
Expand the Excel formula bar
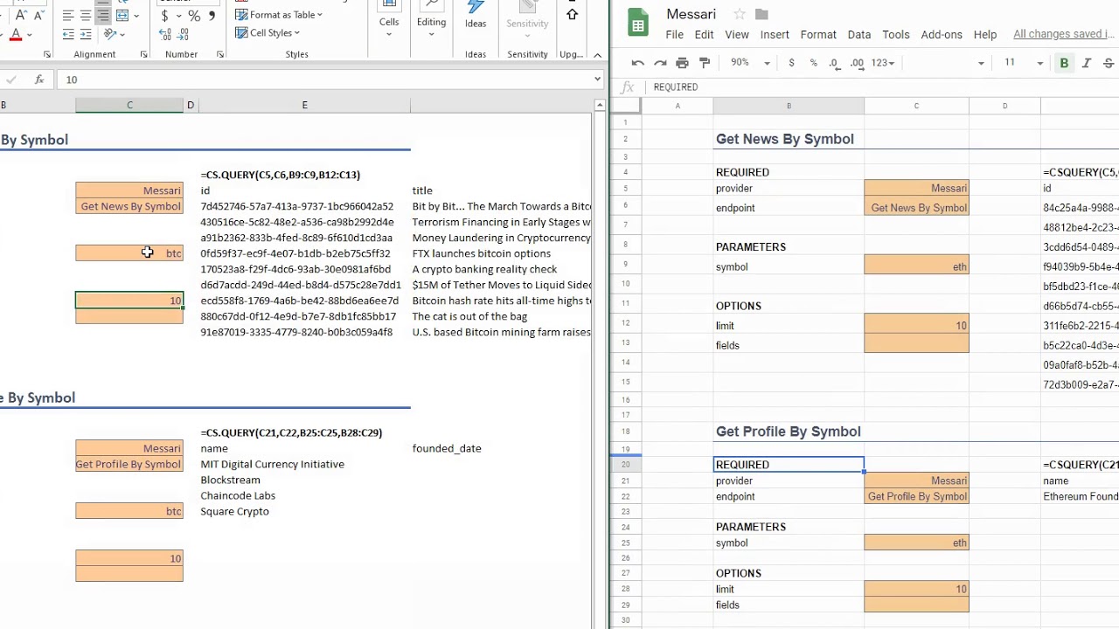tap(597, 79)
